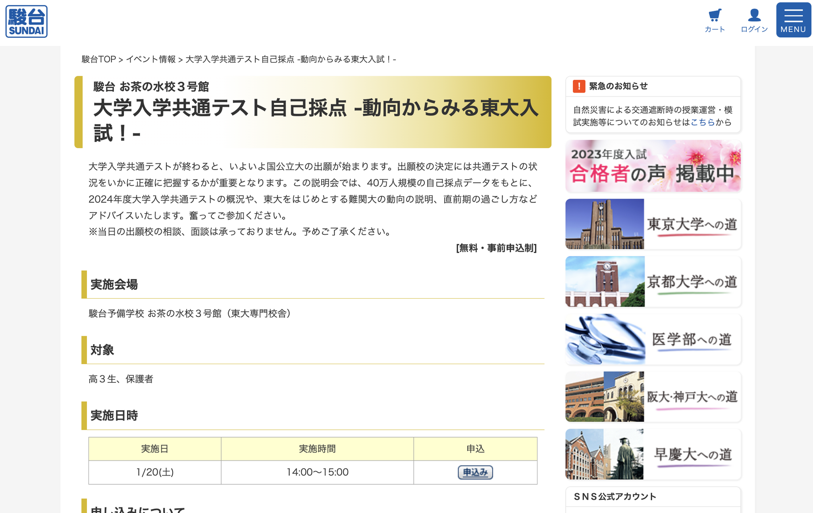Open the MENU hamburger button
Viewport: 813px width, 513px height.
794,20
